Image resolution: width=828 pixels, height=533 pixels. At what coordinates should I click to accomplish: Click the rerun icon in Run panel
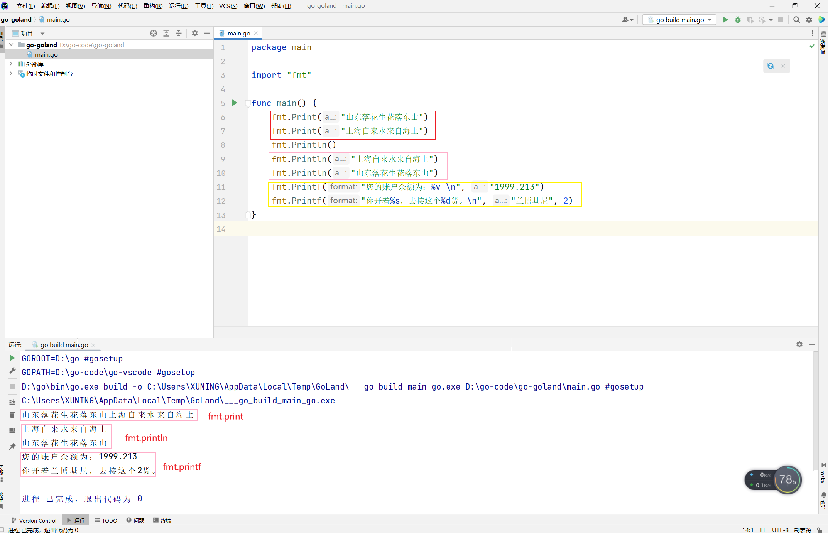12,358
